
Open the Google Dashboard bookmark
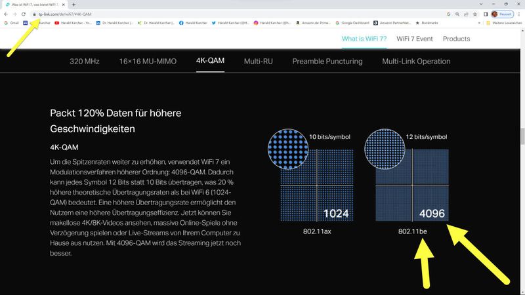pos(352,23)
